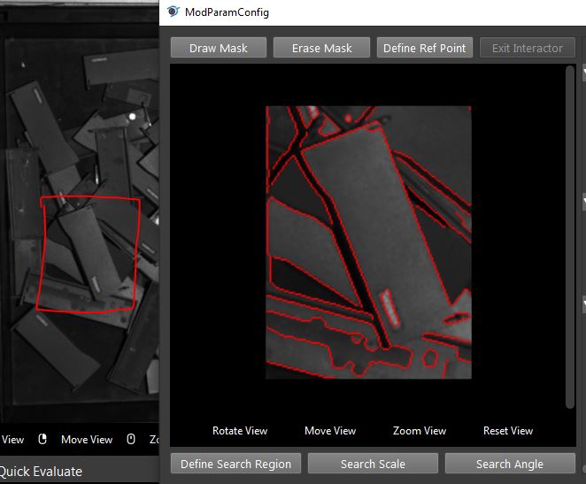The height and width of the screenshot is (484, 586).
Task: Expand the lowest arrow on the right panel edge
Action: 583,303
